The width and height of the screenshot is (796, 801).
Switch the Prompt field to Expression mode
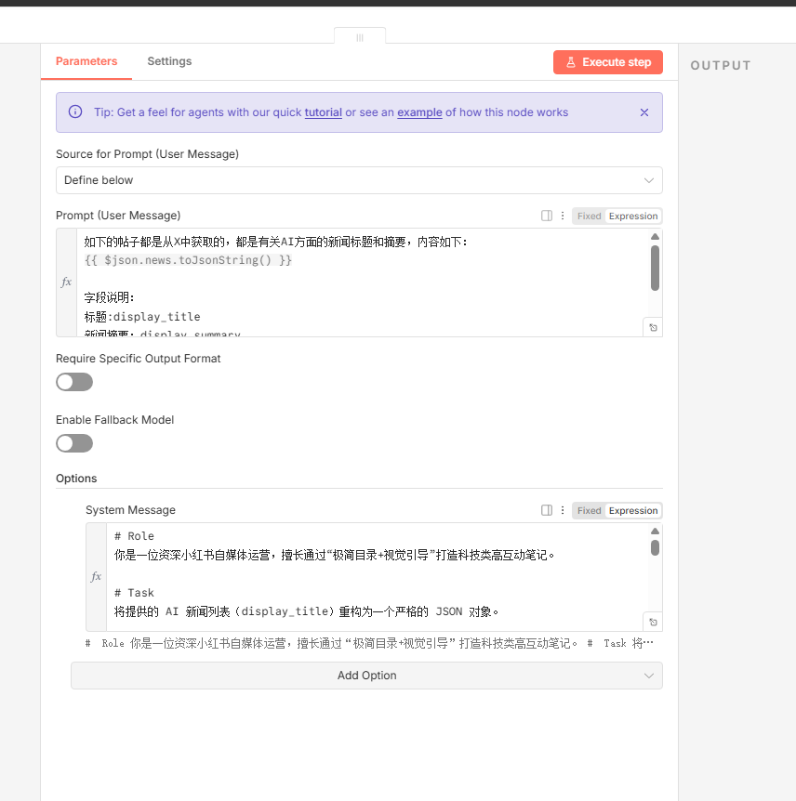(x=633, y=215)
